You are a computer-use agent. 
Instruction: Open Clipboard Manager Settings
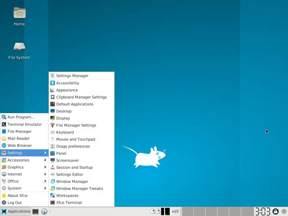(x=82, y=97)
